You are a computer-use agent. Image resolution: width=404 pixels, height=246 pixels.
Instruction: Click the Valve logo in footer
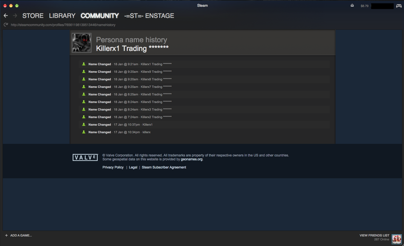[85, 157]
